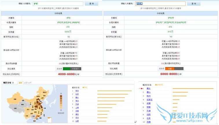Click the orange 护栏网 legend dot above city list
The height and width of the screenshot is (125, 219).
tap(156, 85)
